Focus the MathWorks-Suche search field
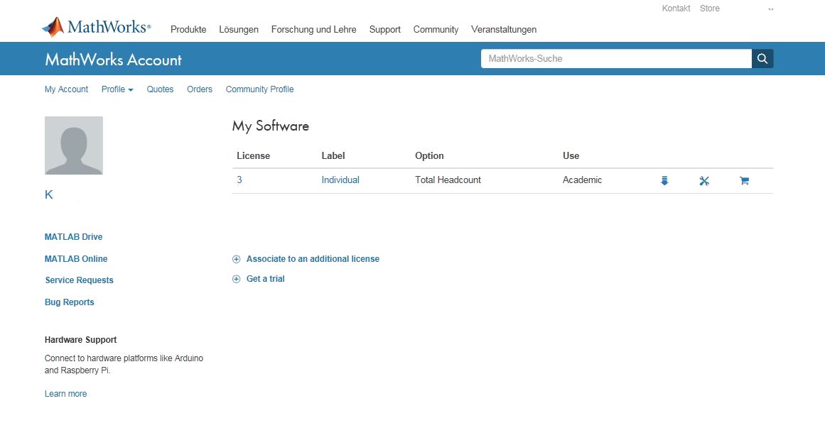Viewport: 825px width, 440px height. tap(616, 59)
